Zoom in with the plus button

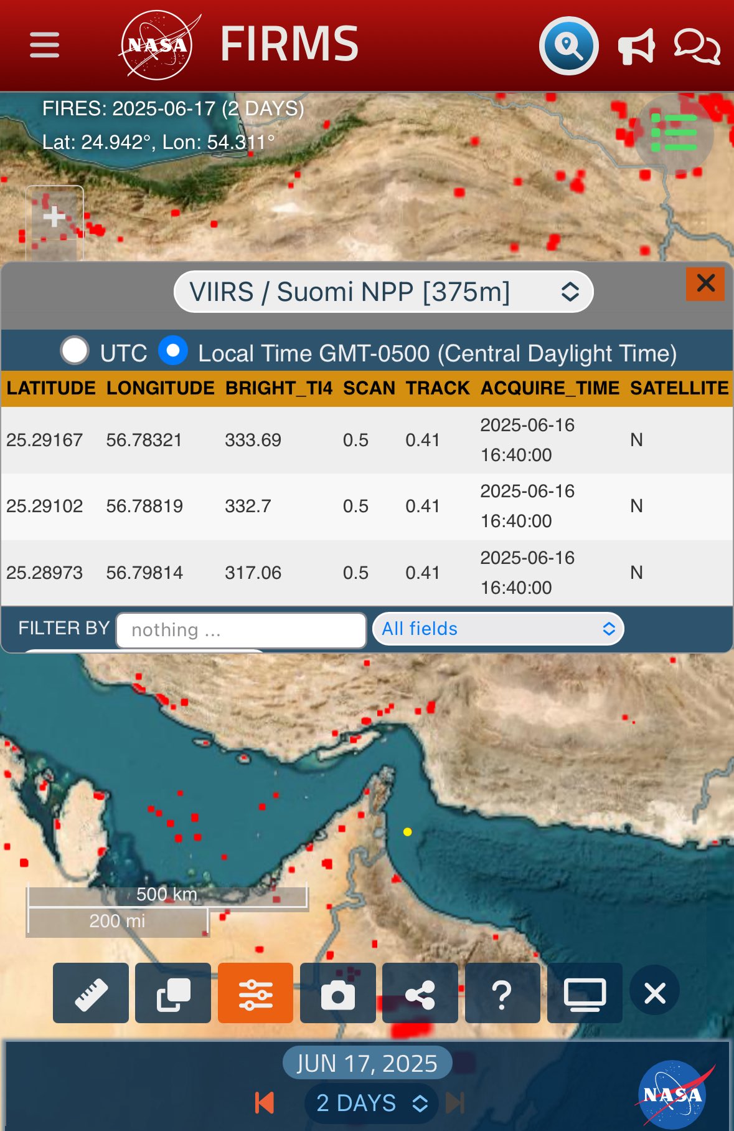pos(54,217)
